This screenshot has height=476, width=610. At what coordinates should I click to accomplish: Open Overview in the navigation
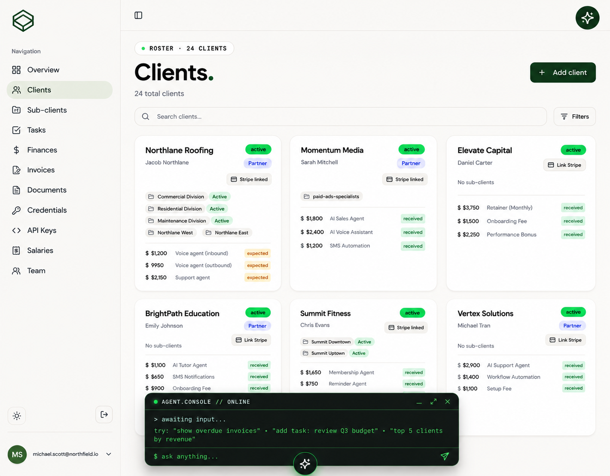click(60, 70)
